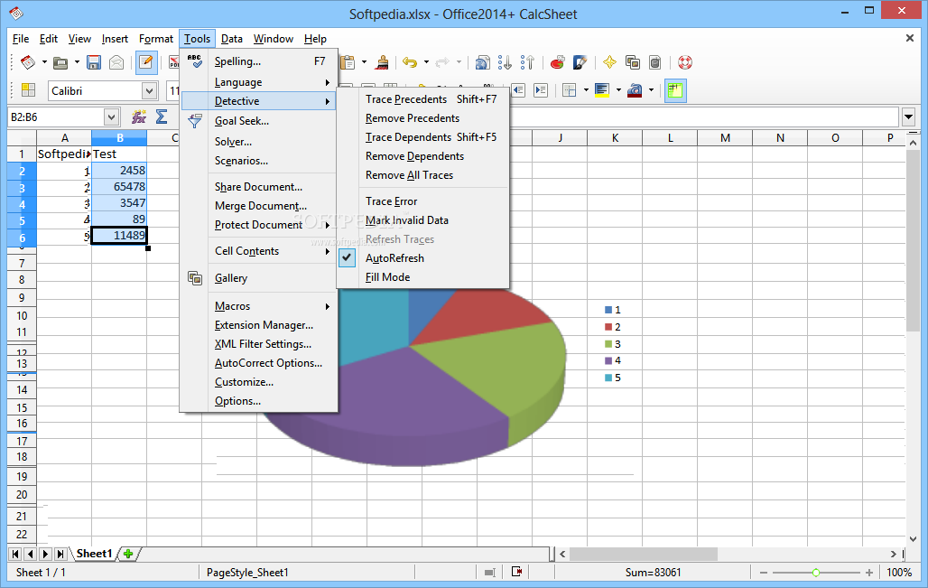Viewport: 928px width, 588px height.
Task: Select the Sheet1 tab
Action: tap(94, 554)
